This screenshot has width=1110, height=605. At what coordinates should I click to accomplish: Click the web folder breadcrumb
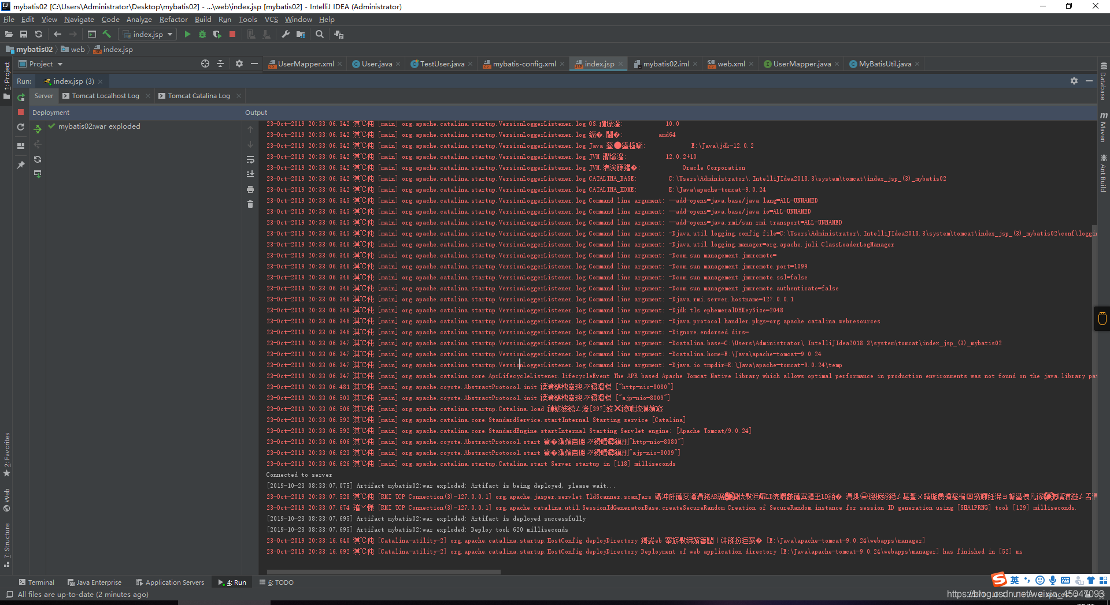(73, 50)
